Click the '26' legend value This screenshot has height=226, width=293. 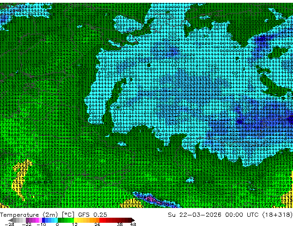point(97,224)
